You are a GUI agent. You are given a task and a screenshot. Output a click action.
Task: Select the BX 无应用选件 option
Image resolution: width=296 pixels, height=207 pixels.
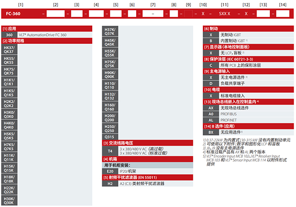point(211,132)
